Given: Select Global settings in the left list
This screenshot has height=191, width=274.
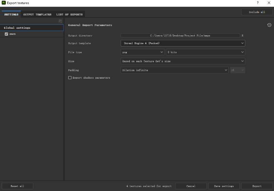Looking at the screenshot, I should tap(32, 28).
